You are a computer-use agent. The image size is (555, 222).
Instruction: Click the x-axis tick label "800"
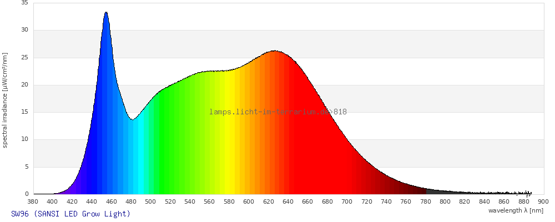point(445,202)
